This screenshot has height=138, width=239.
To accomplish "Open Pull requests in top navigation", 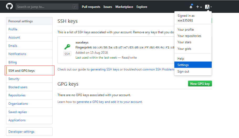I will point(91,7).
